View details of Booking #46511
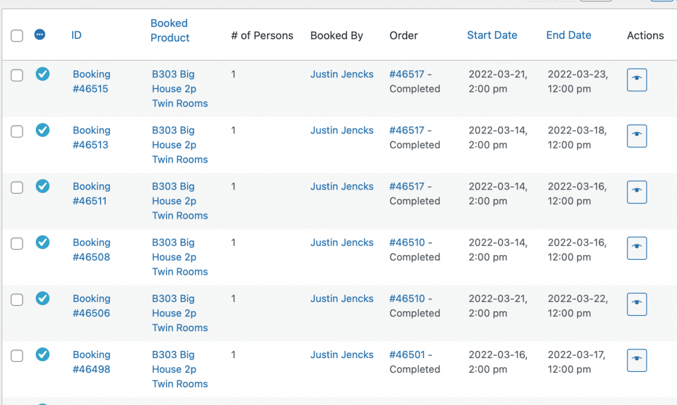This screenshot has height=405, width=677. [637, 192]
